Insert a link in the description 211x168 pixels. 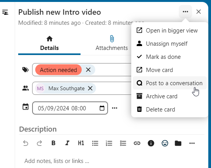[137, 143]
